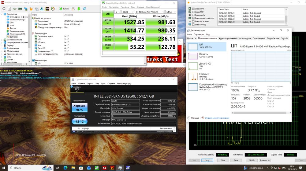The height and width of the screenshot is (171, 306).
Task: Click Save button in System Stability Test
Action: pyautogui.click(x=236, y=160)
